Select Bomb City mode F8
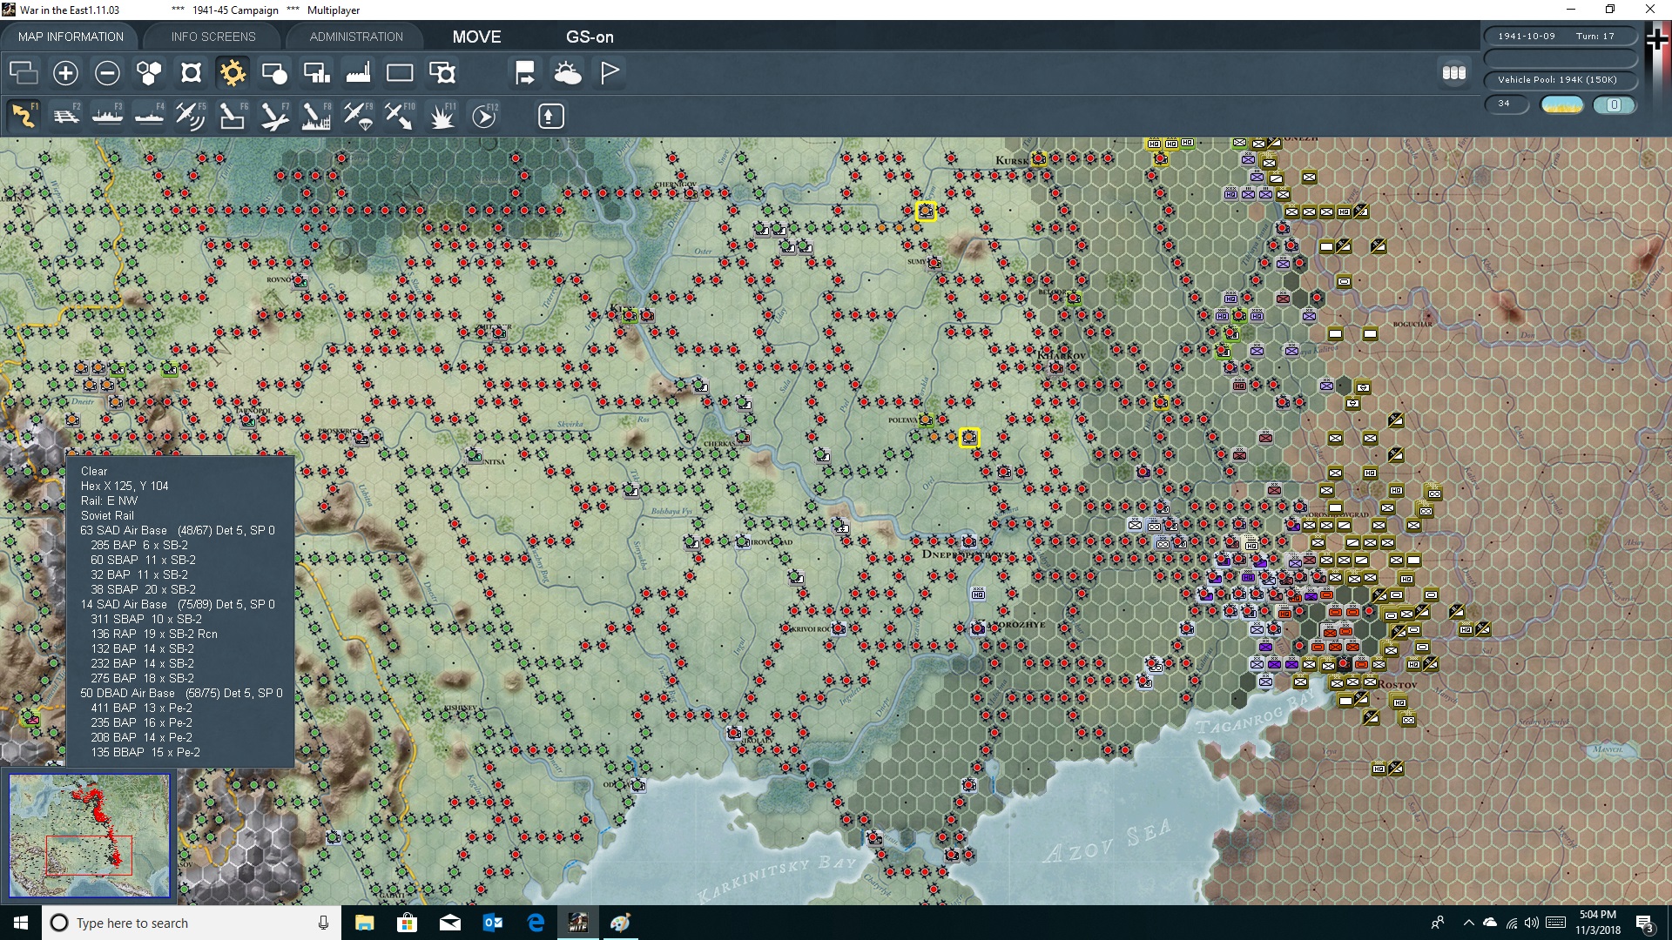This screenshot has width=1672, height=940. point(316,116)
